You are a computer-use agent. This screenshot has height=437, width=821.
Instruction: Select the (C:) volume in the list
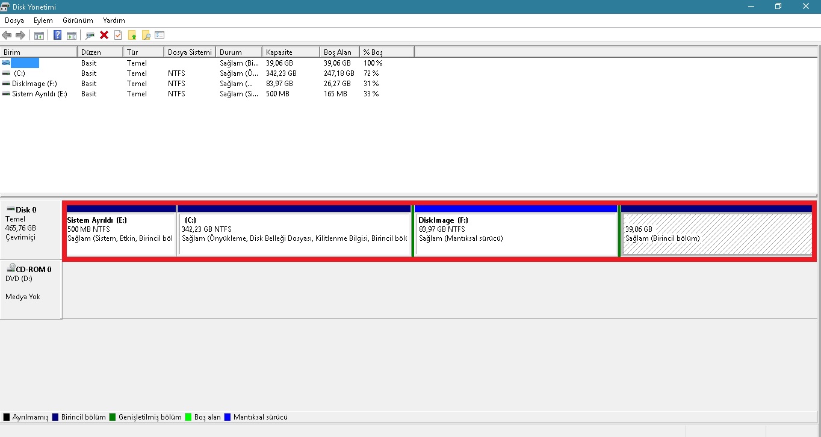(19, 73)
